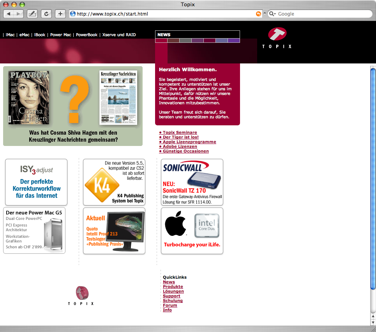Pick the purple swatch under NEWS
Viewport: 376px width, 332px height.
233,40
